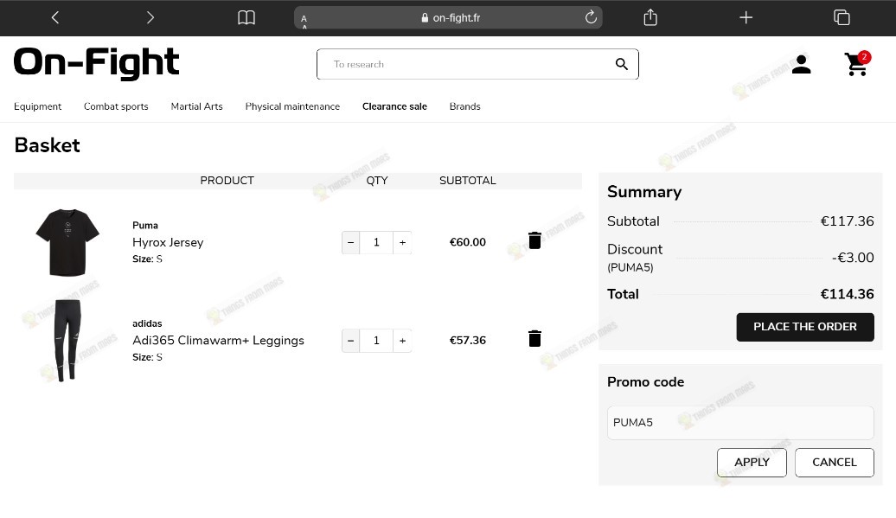Click the -€3.00 discount amount
896x518 pixels.
pyautogui.click(x=853, y=258)
